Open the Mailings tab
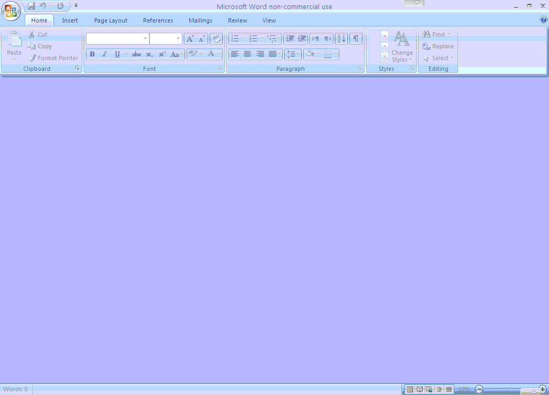The width and height of the screenshot is (549, 395). tap(200, 20)
